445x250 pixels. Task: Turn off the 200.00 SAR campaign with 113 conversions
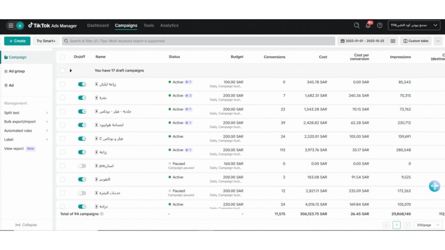point(82,152)
